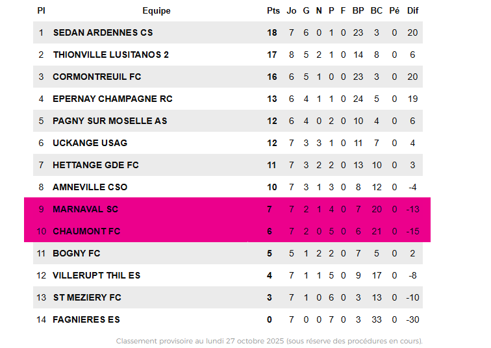Select VILLERUPT THIL ES team name
This screenshot has height=348, width=491.
(x=96, y=275)
